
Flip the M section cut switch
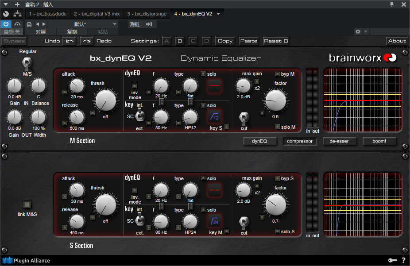pos(244,118)
